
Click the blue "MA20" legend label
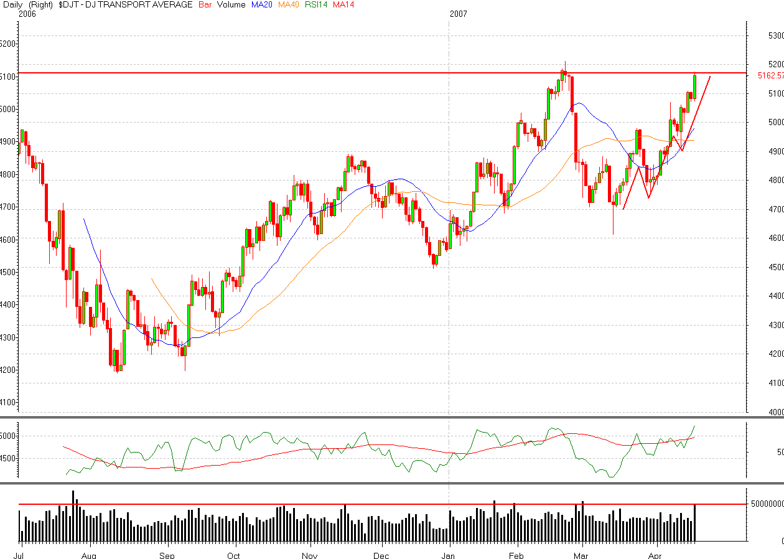263,5
